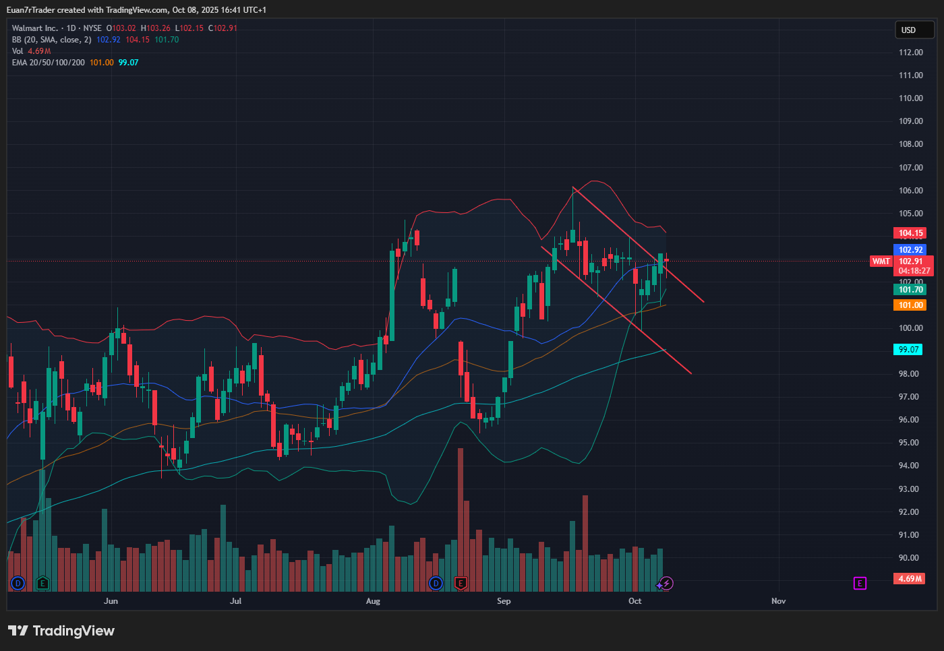The width and height of the screenshot is (944, 651).
Task: Click the Sep label on the time axis
Action: pos(504,601)
